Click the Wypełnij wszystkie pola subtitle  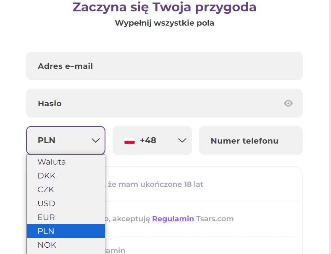click(x=165, y=23)
